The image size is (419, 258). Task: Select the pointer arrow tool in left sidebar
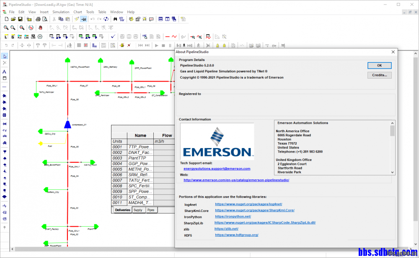(x=5, y=56)
